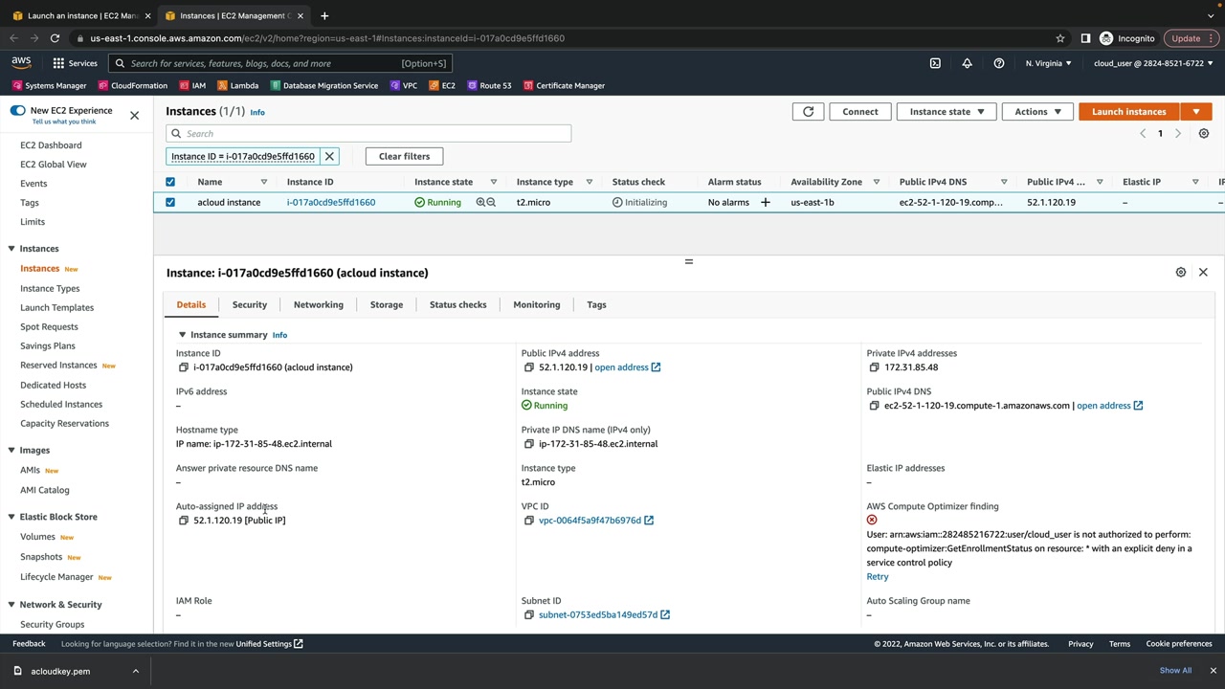Go to EC2 Dashboard in sidebar

(51, 145)
